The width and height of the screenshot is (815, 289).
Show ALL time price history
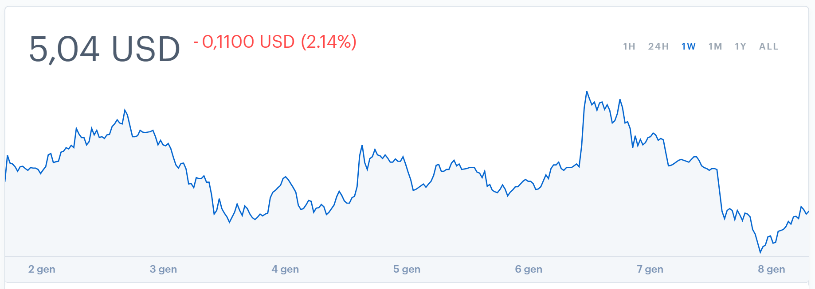pos(768,46)
